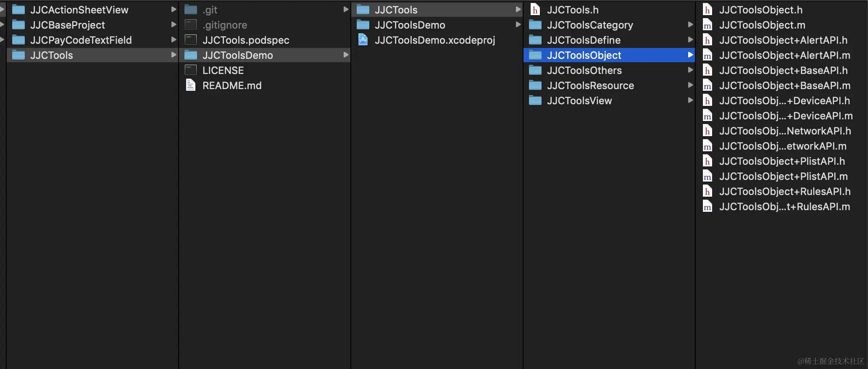Expand JJCActionSheetView with its disclosure arrow

pyautogui.click(x=174, y=9)
